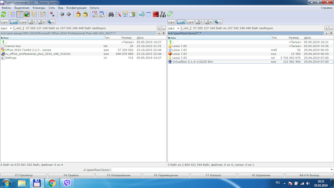334x188 pixels.
Task: Click the copy names to clipboard icon
Action: 132,14
